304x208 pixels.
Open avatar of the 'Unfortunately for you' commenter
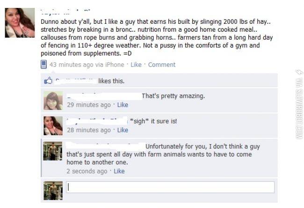(x=53, y=151)
